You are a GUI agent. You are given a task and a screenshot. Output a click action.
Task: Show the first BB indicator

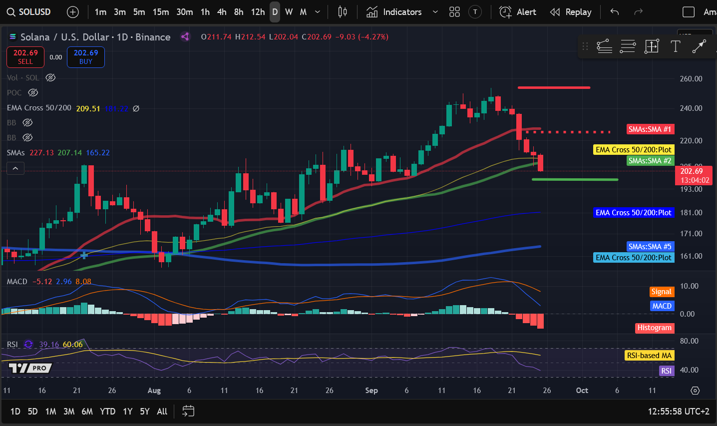click(27, 122)
